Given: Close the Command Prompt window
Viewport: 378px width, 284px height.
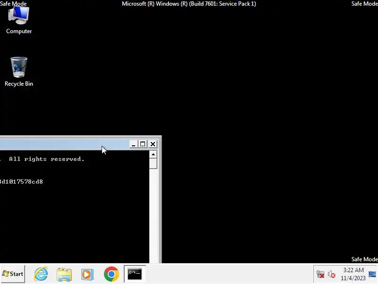Looking at the screenshot, I should pyautogui.click(x=153, y=144).
